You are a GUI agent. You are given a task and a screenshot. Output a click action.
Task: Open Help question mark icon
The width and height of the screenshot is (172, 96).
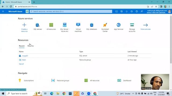point(137,11)
